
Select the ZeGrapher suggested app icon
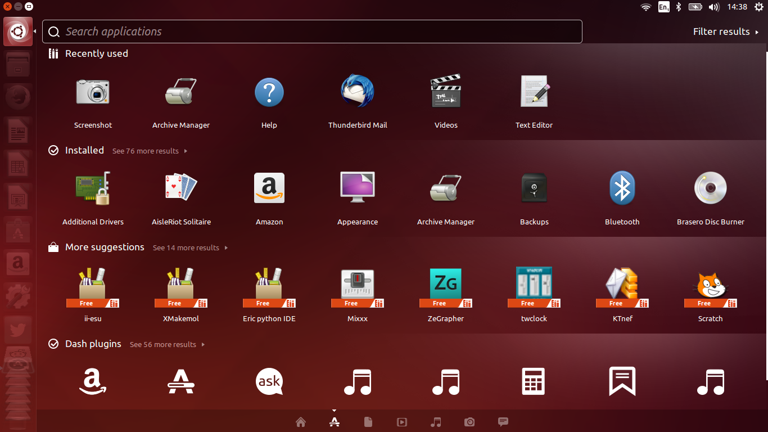coord(446,287)
